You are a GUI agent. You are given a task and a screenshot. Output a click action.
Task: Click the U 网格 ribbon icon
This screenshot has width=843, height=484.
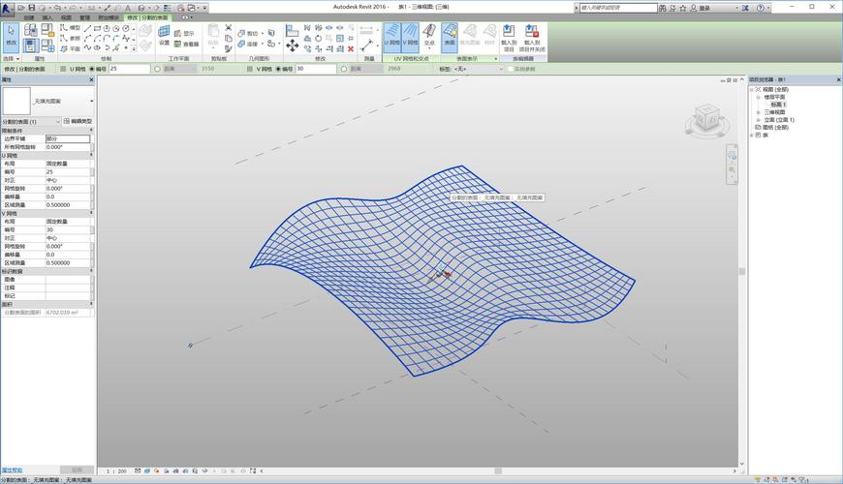click(392, 35)
